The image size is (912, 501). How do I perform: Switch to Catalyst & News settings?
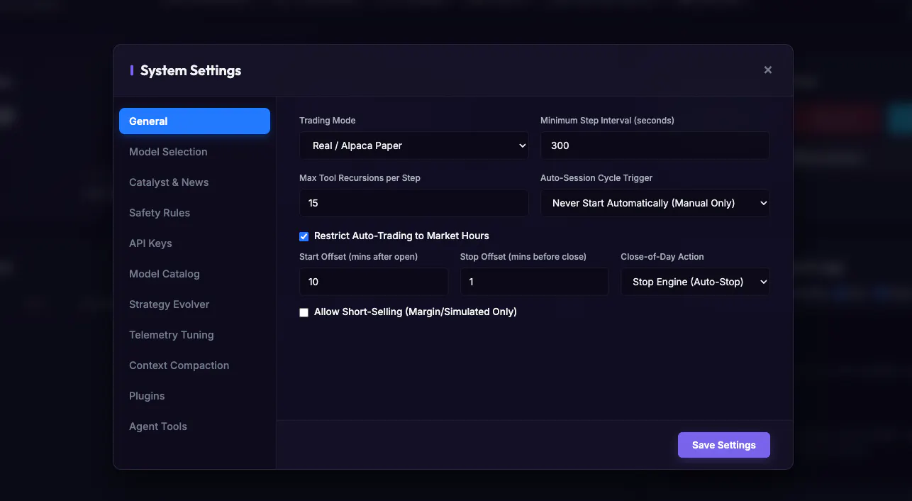[x=194, y=182]
